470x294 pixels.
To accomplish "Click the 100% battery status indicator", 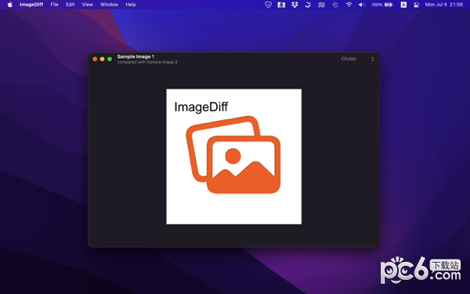I will point(382,5).
